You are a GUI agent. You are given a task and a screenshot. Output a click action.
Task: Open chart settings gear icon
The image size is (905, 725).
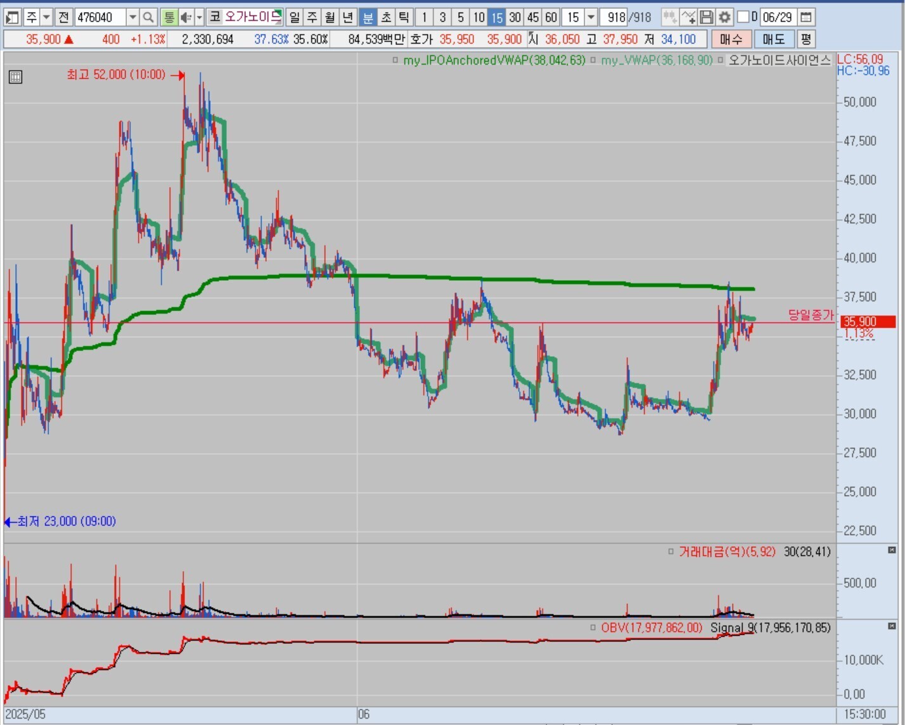pos(724,17)
